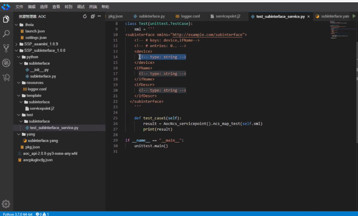Open the Search view icon
Image resolution: width=358 pixels, height=216 pixels.
pyautogui.click(x=6, y=34)
